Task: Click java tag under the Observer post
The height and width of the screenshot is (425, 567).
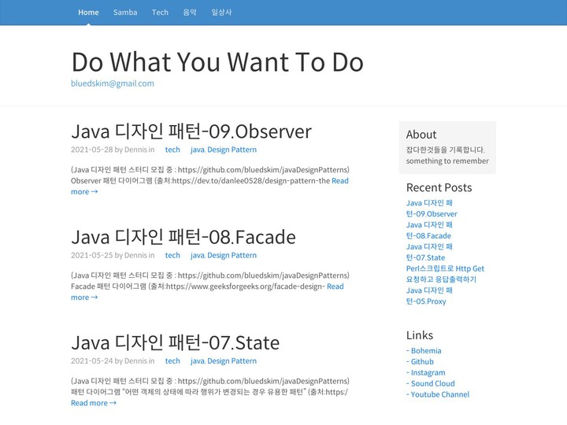Action: [x=198, y=150]
